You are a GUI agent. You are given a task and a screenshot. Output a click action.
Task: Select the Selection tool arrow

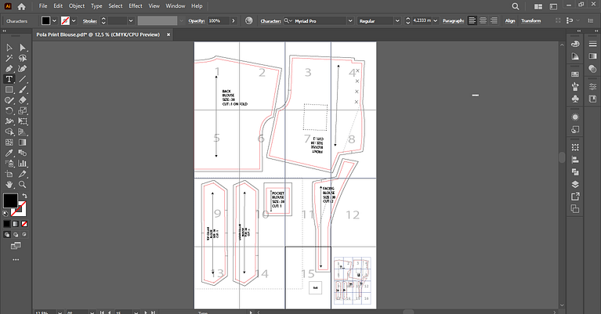pyautogui.click(x=9, y=48)
